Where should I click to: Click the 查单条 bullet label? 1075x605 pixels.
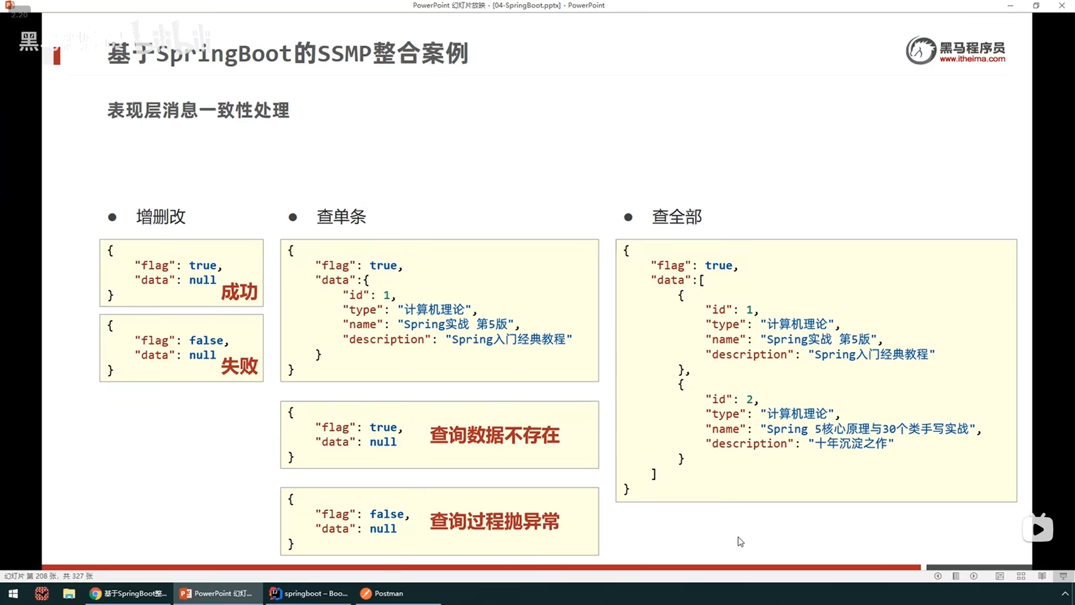click(341, 217)
